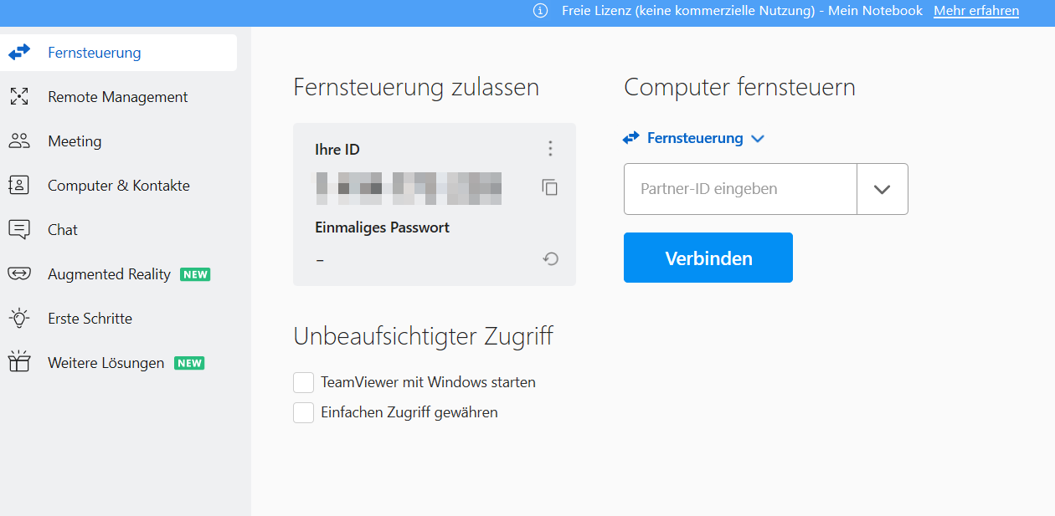Viewport: 1055px width, 516px height.
Task: Open the three-dot menu beside Ihre ID
Action: [550, 149]
